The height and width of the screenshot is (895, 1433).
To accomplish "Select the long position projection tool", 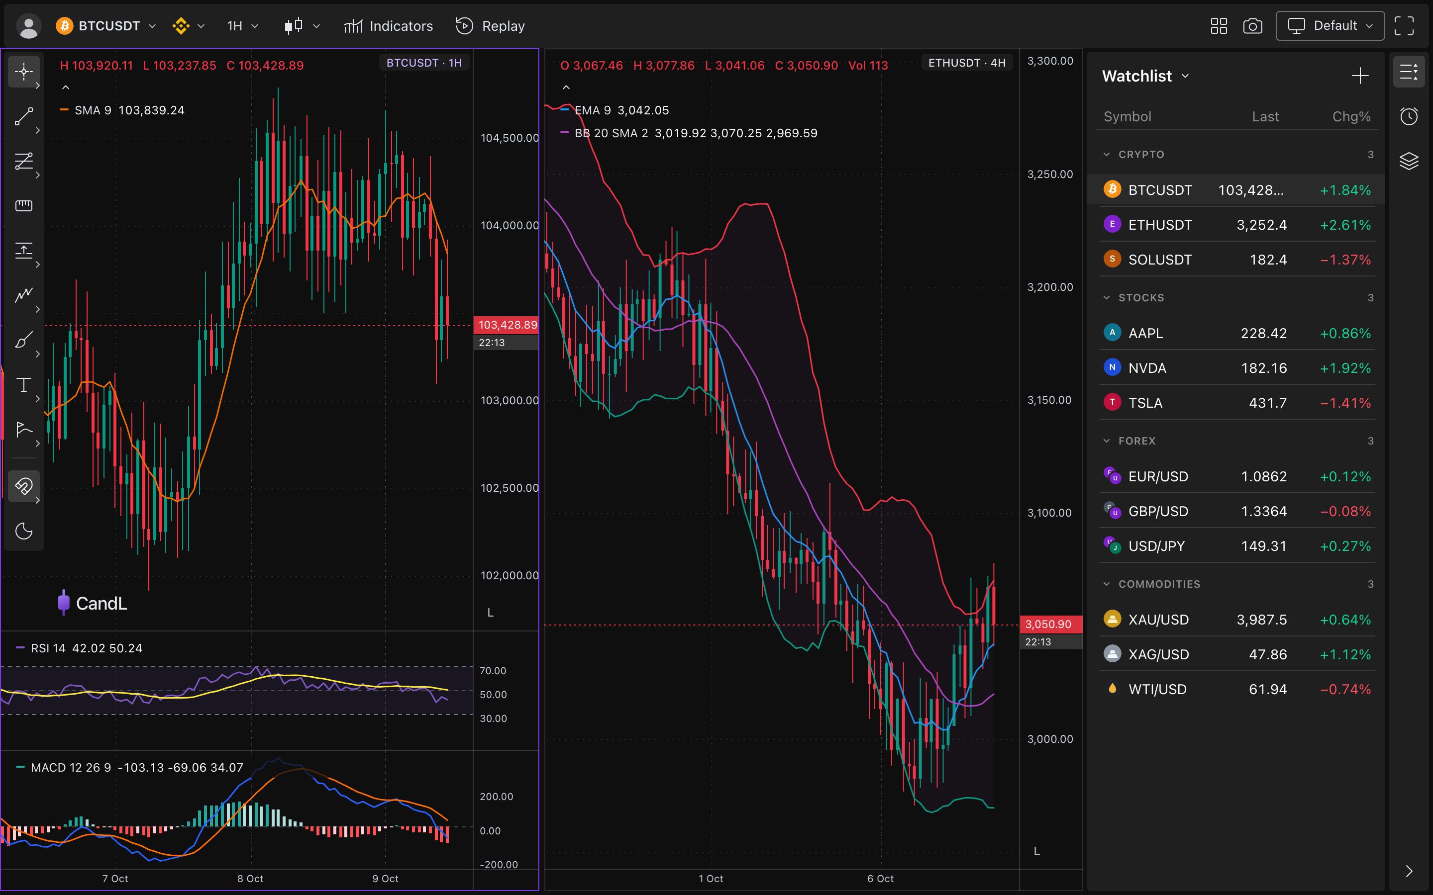I will coord(24,251).
